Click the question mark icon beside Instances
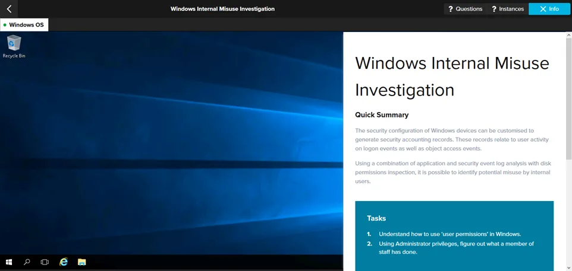 [x=494, y=9]
